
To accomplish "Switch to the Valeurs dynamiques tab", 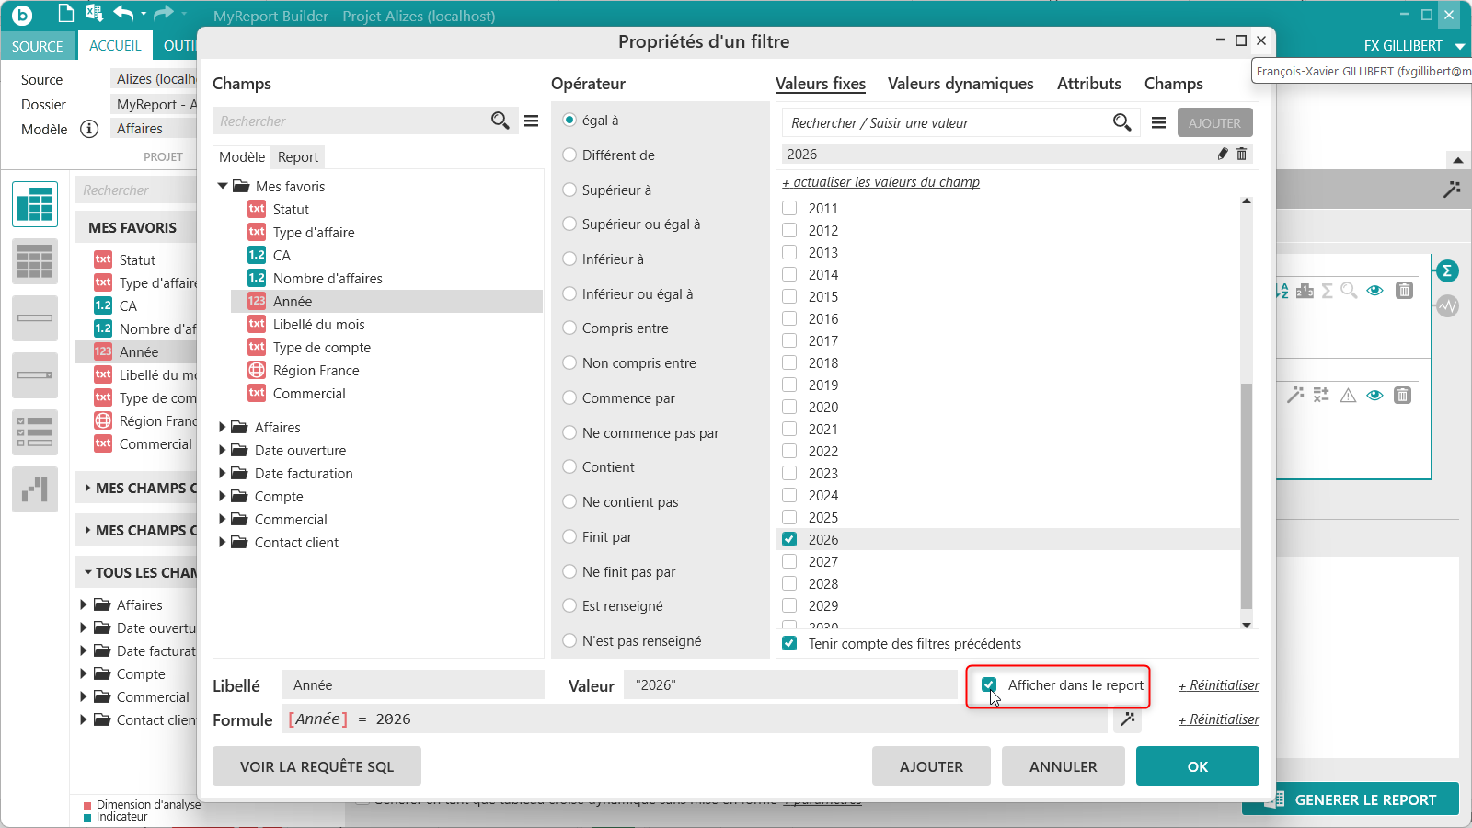I will click(960, 84).
